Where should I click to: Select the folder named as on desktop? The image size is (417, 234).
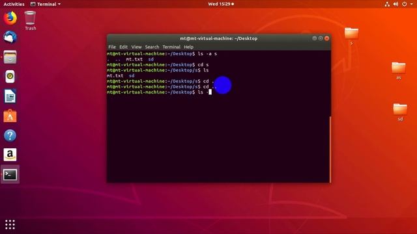point(398,71)
